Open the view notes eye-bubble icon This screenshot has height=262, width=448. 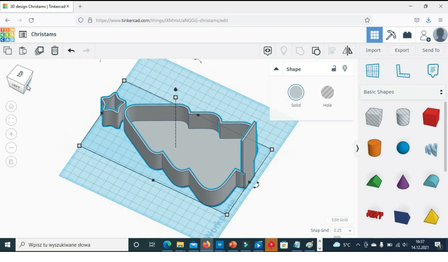tap(268, 51)
